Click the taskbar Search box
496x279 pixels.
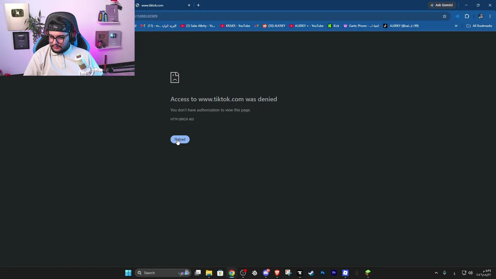164,273
